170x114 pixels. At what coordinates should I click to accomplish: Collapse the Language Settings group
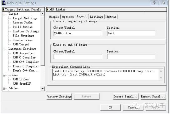coord(4,49)
